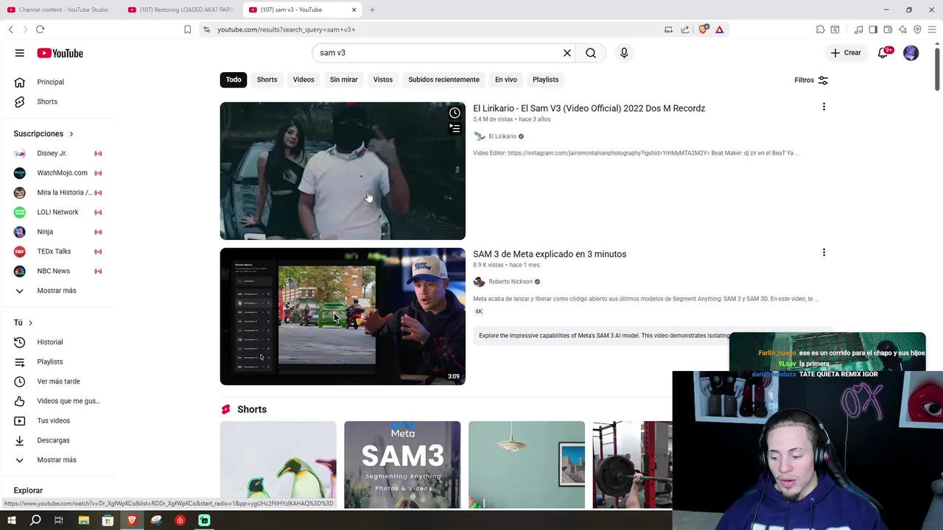Visit El Lirikario channel link
The width and height of the screenshot is (943, 530).
(502, 136)
